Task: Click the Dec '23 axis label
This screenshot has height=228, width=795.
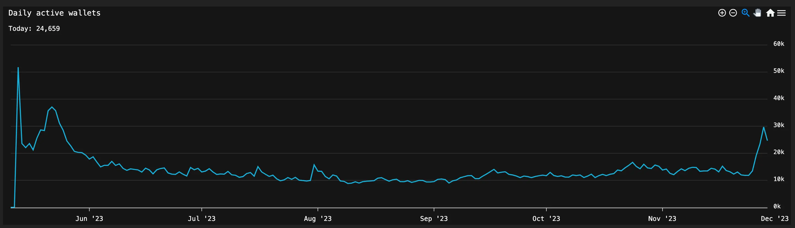Action: tap(774, 218)
